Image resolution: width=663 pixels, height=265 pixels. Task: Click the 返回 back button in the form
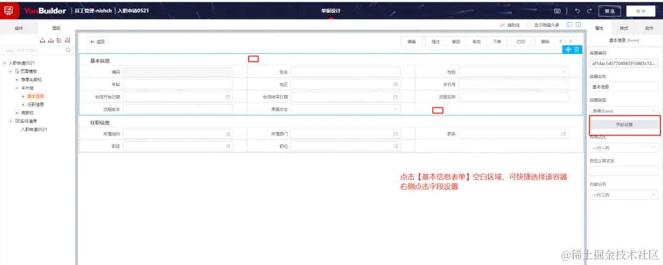pyautogui.click(x=97, y=42)
